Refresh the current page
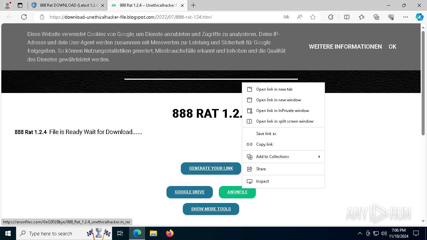The height and width of the screenshot is (240, 427). tap(24, 17)
